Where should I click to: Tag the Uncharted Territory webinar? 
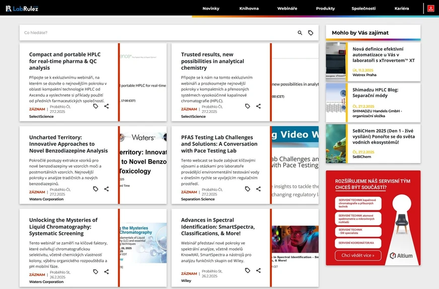pos(96,189)
